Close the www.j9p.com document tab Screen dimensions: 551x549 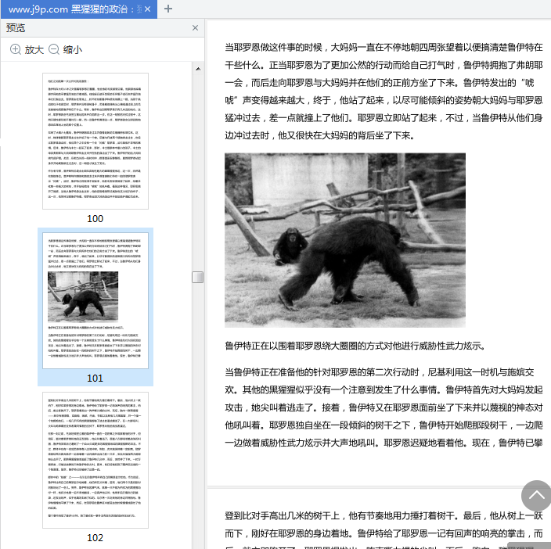pyautogui.click(x=148, y=9)
